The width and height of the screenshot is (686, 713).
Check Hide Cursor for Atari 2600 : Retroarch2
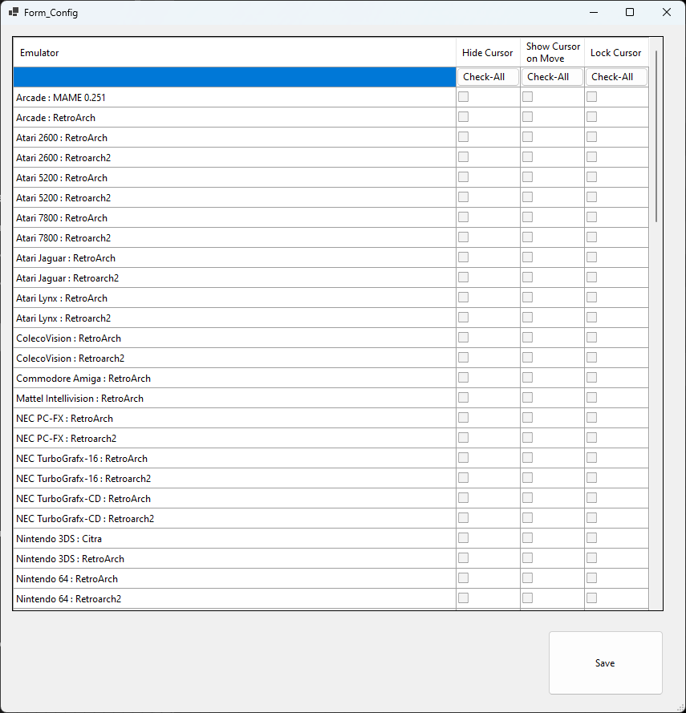coord(463,157)
